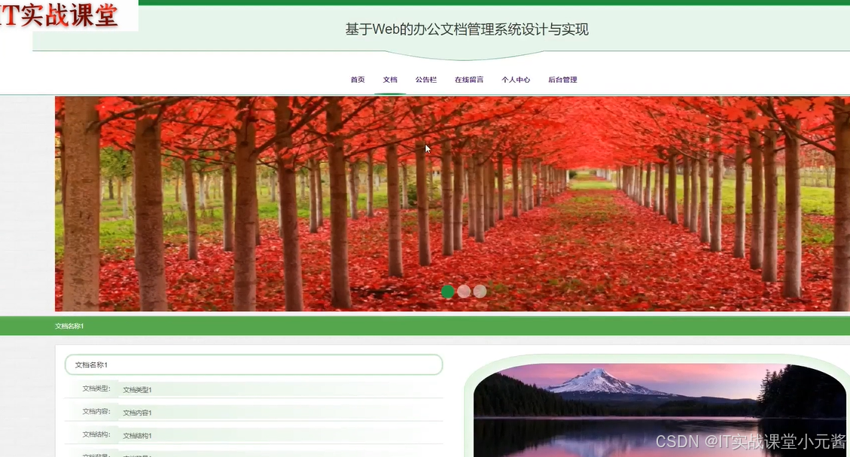Select the second carousel indicator dot
Image resolution: width=850 pixels, height=457 pixels.
[464, 291]
